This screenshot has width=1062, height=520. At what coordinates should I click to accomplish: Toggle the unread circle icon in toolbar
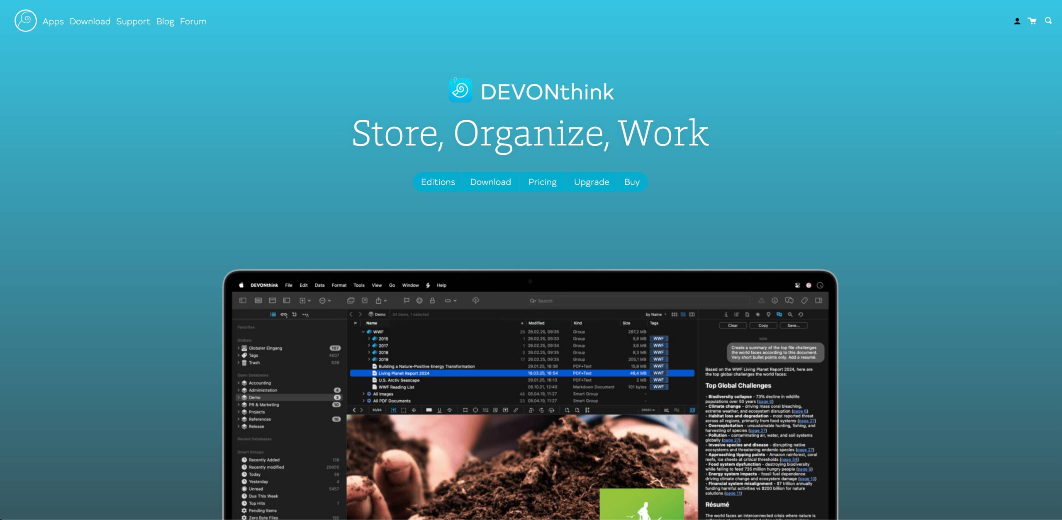coord(419,300)
